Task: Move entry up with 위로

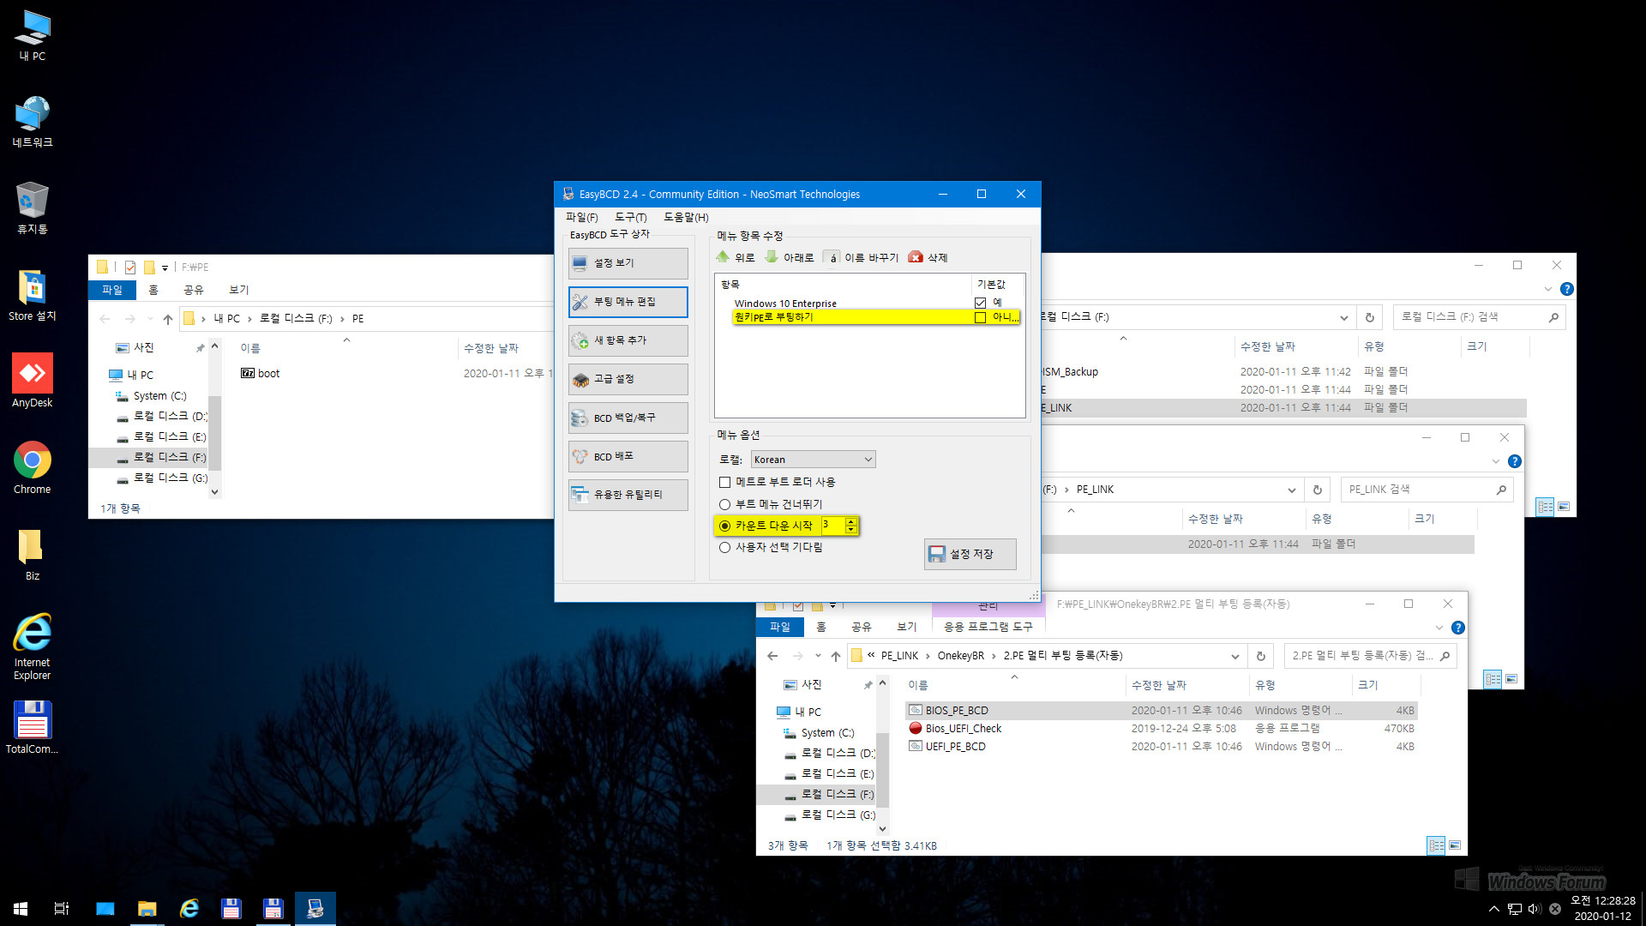Action: pyautogui.click(x=736, y=257)
